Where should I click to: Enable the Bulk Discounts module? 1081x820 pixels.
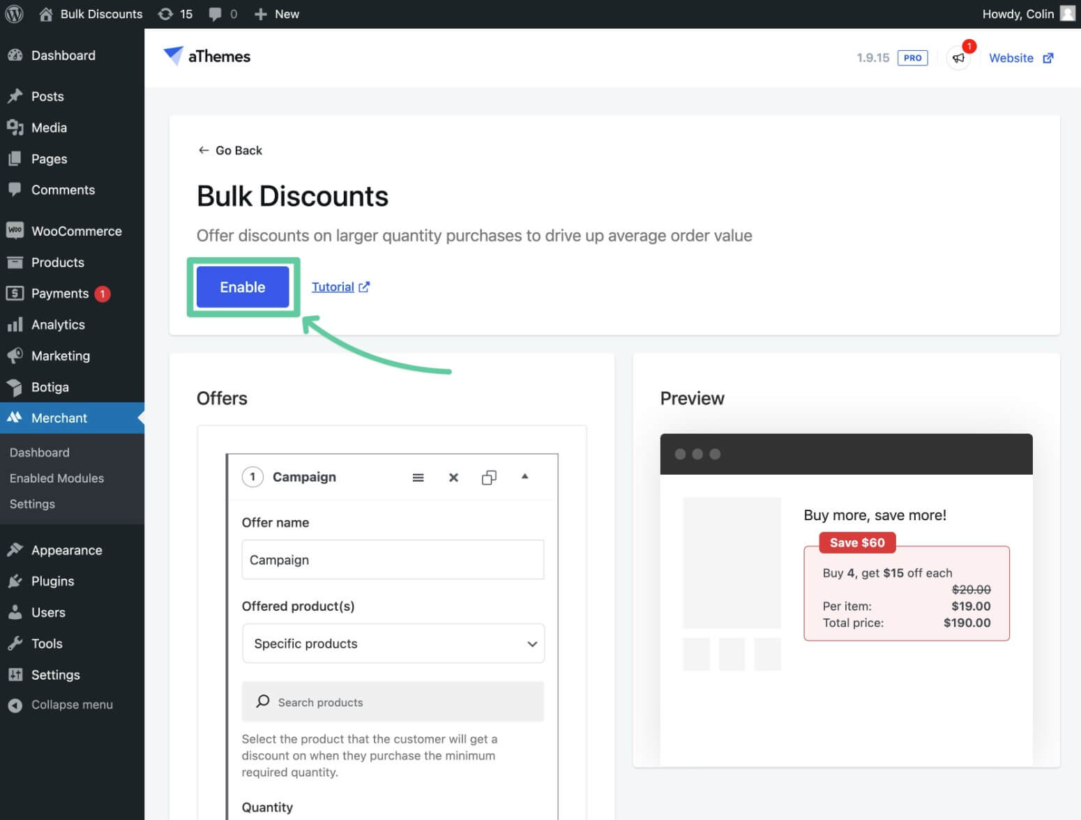click(243, 287)
